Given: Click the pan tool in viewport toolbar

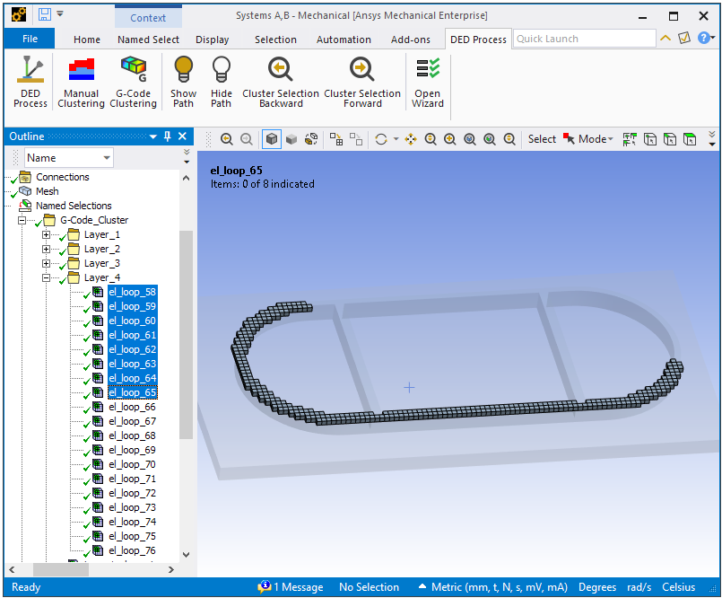Looking at the screenshot, I should point(411,139).
